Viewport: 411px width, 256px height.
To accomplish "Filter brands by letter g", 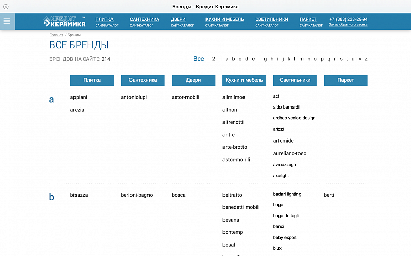I will tap(265, 59).
